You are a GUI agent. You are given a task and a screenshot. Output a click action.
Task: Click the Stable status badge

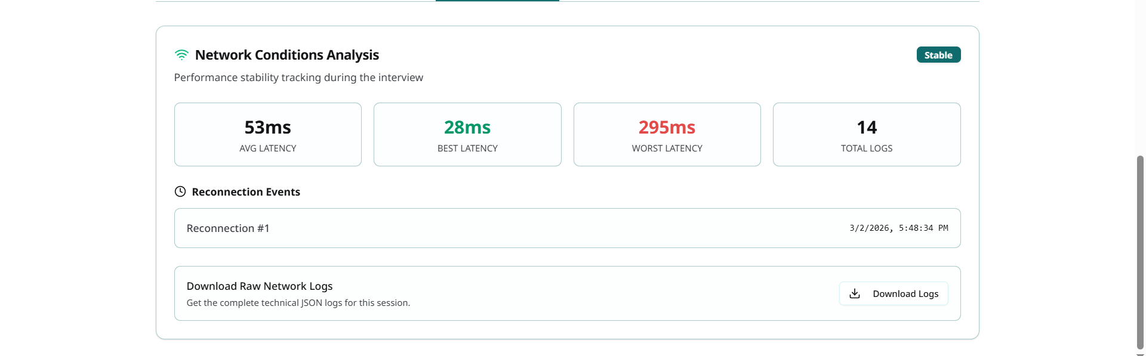click(938, 55)
